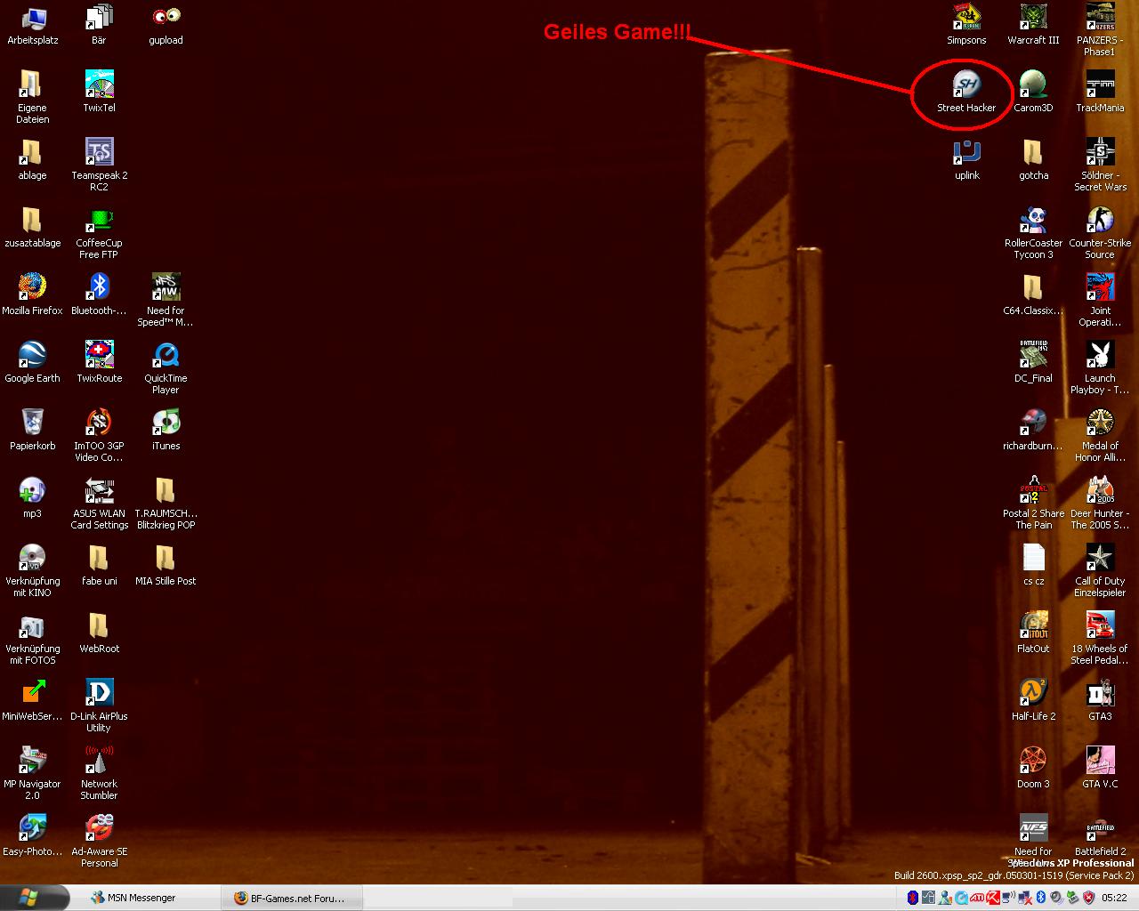
Task: Launch TwixRoute
Action: pyautogui.click(x=99, y=362)
